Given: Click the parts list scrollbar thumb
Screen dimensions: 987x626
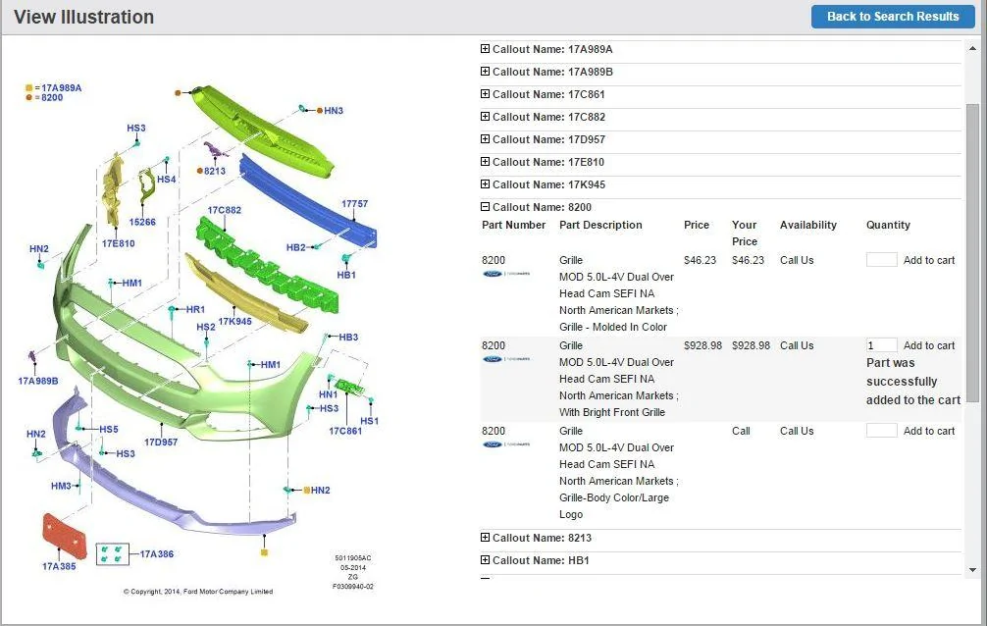Looking at the screenshot, I should pos(972,253).
